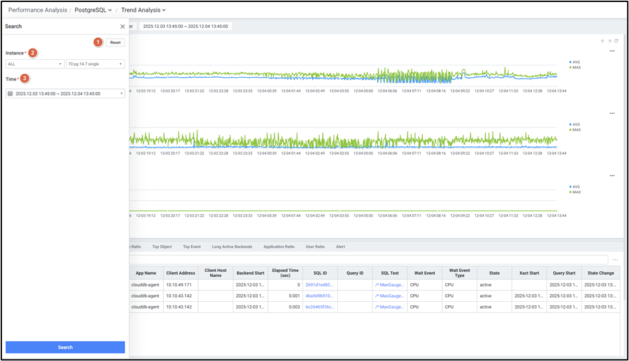The height and width of the screenshot is (361, 629).
Task: Click the refresh icon above the charts
Action: coord(616,41)
